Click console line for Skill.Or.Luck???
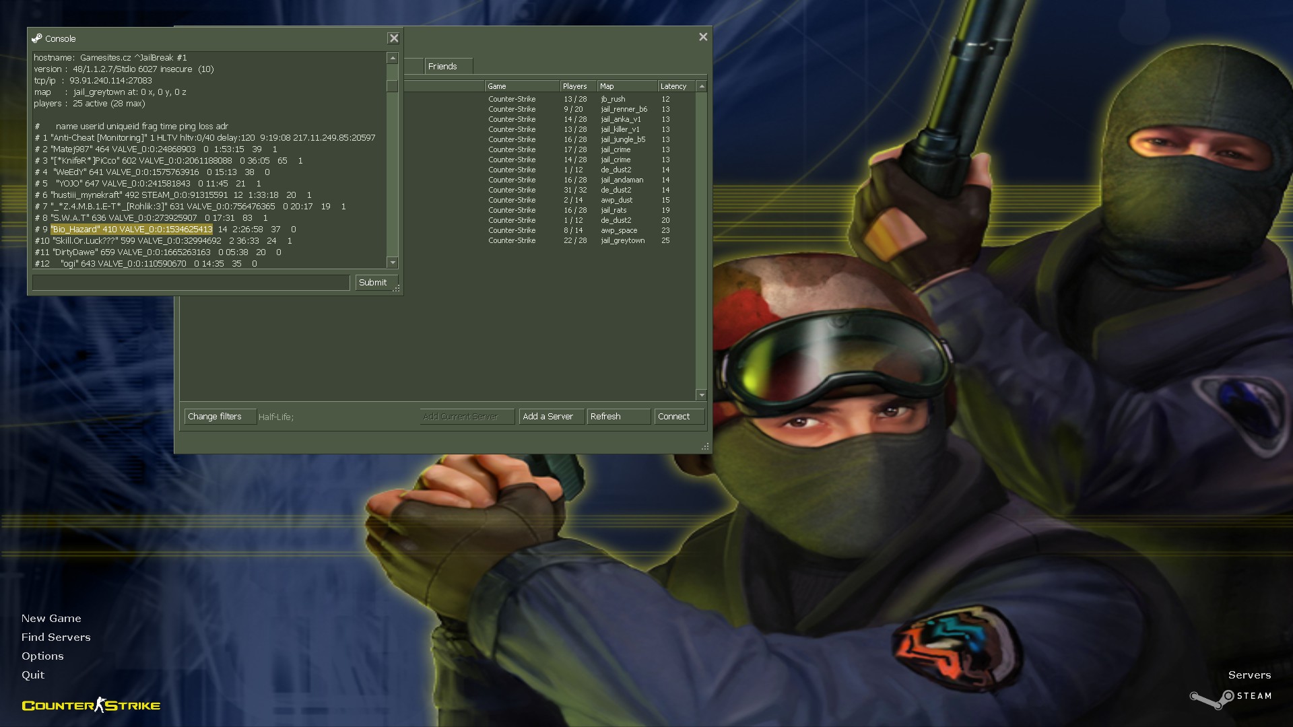Viewport: 1293px width, 727px height. [x=164, y=241]
